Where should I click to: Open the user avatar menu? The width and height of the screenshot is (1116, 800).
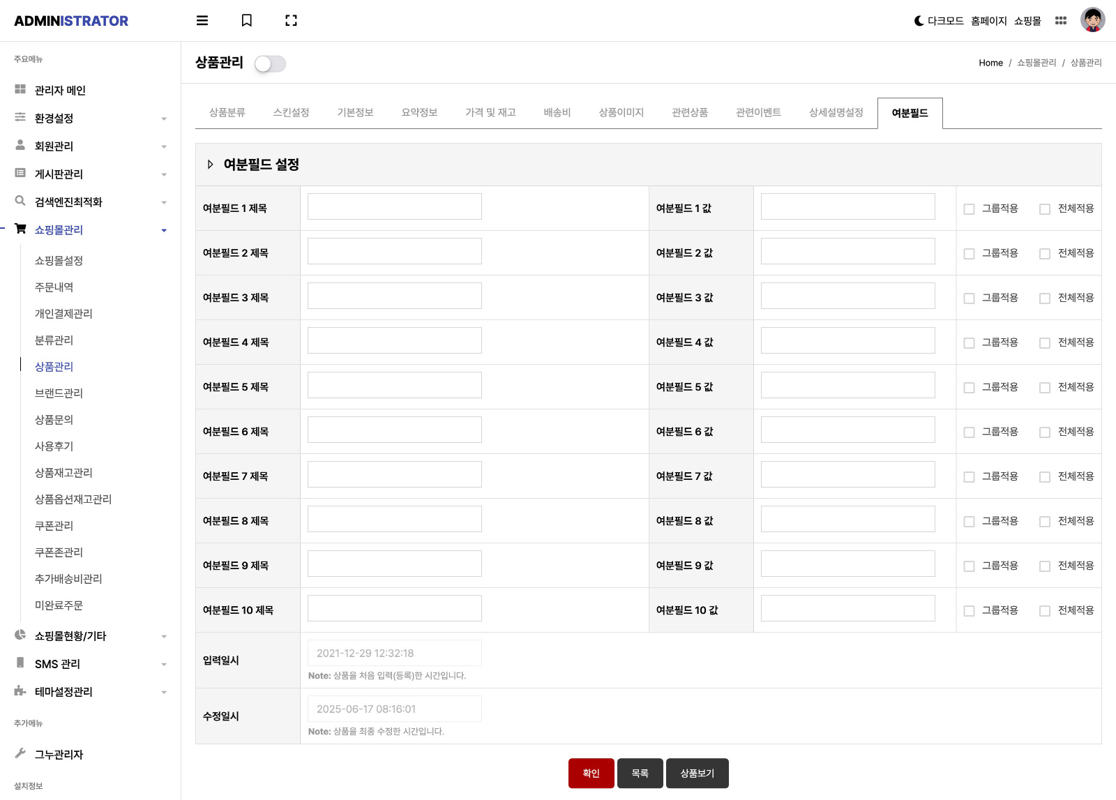(x=1093, y=20)
